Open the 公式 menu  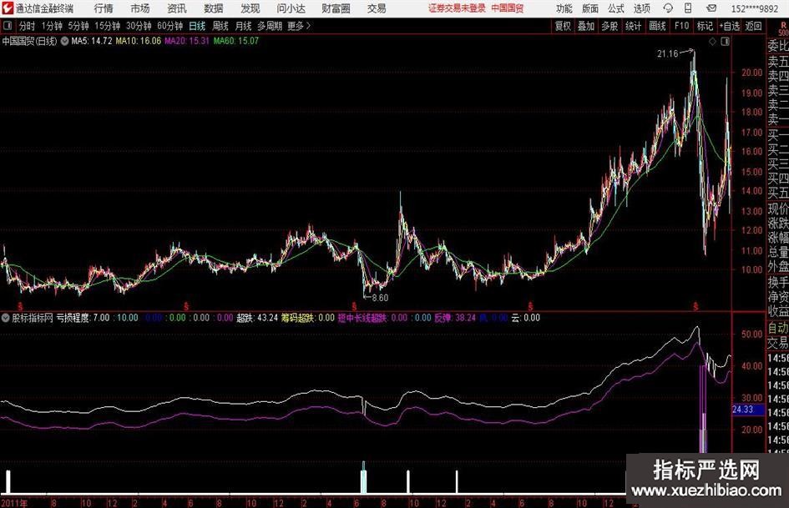coord(616,8)
